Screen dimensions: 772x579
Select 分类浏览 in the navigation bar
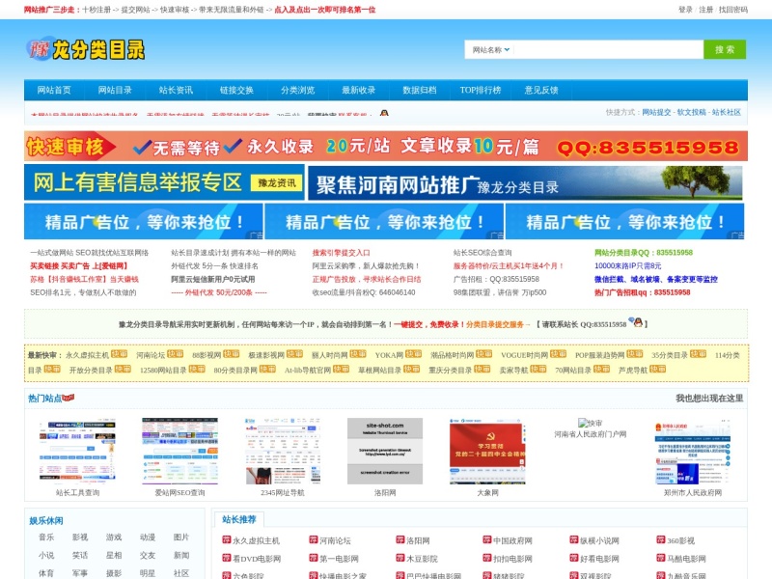297,90
